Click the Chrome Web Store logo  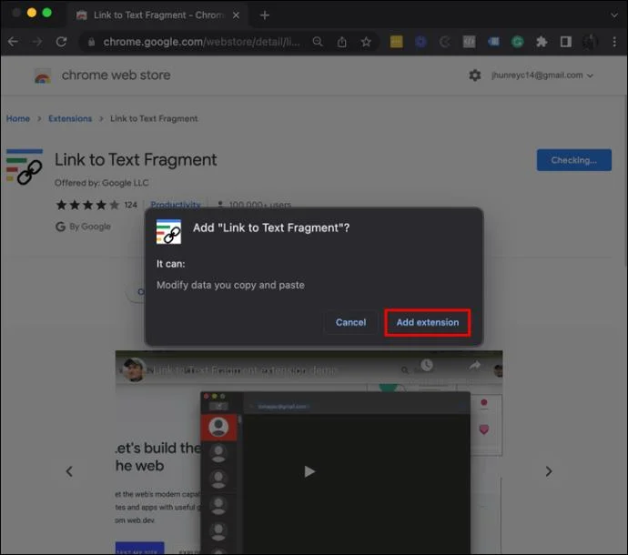tap(43, 76)
